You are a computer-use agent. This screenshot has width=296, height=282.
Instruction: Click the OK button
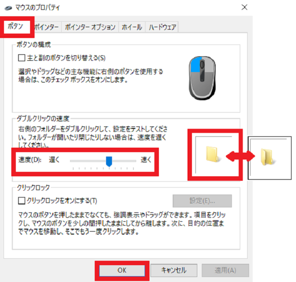pos(122,271)
